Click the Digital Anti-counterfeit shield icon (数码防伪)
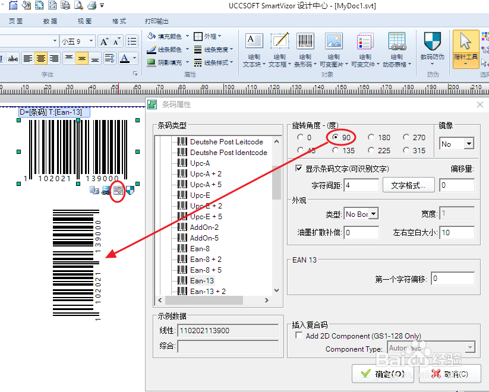 point(432,41)
